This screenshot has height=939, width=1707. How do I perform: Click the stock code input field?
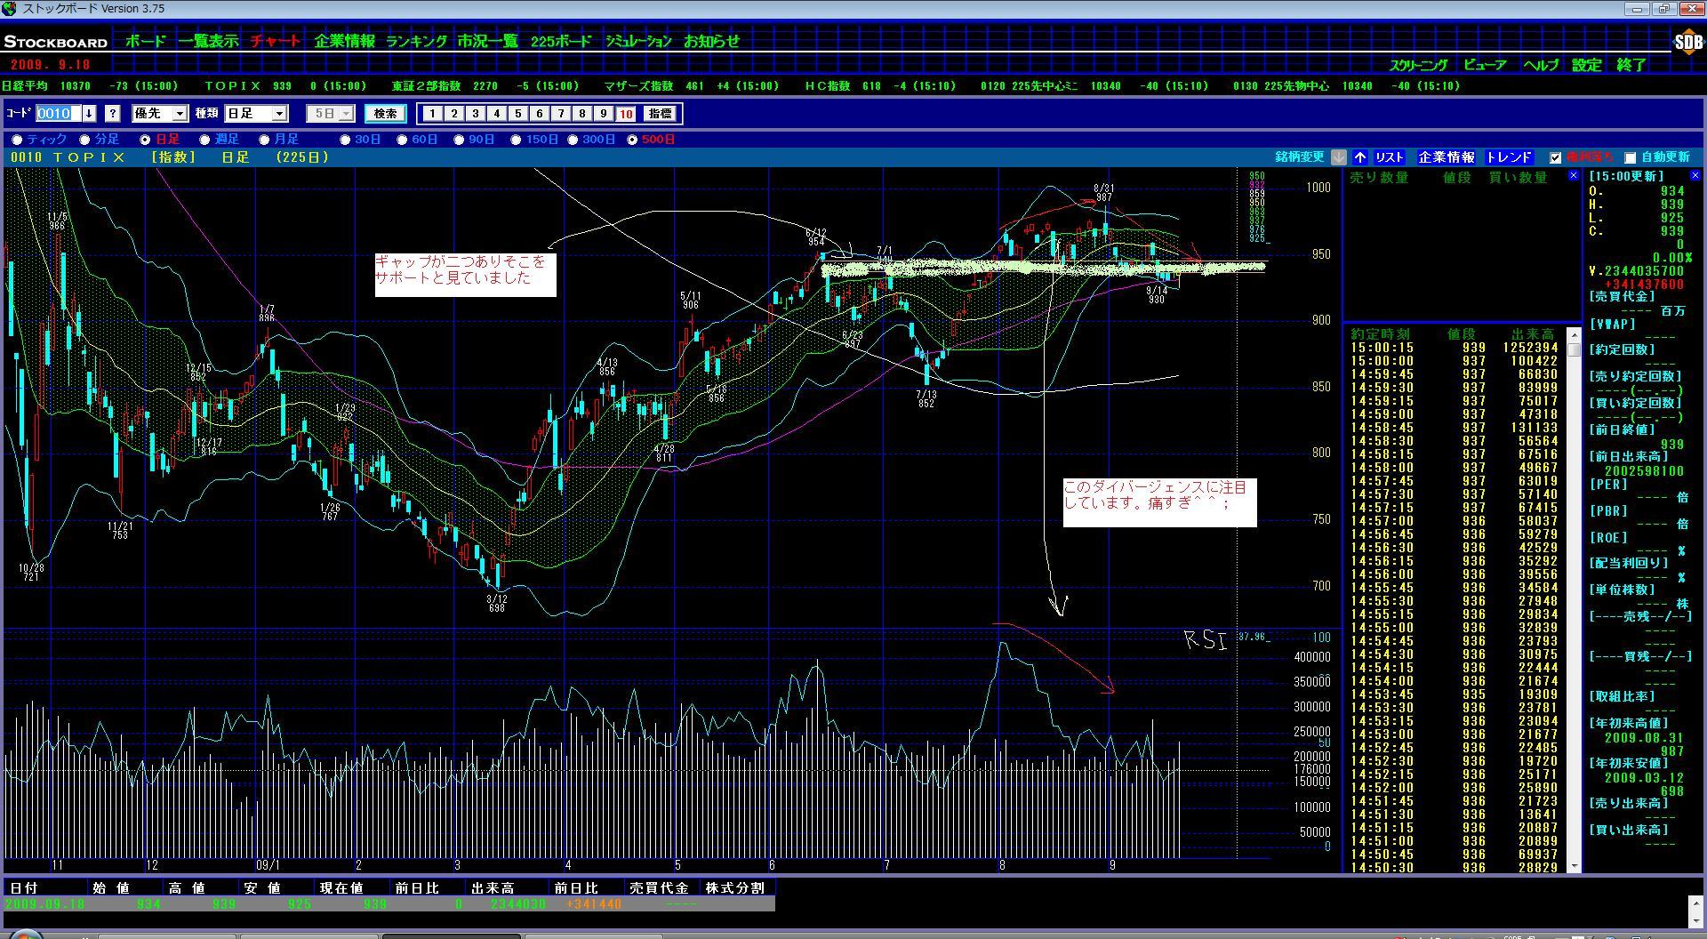tap(58, 114)
